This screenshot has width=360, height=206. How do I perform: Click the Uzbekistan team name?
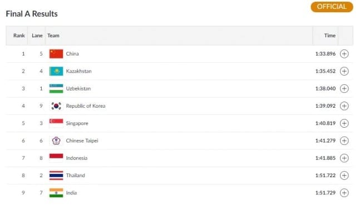[78, 89]
